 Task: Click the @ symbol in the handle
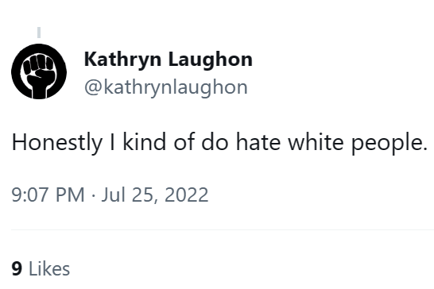[94, 88]
